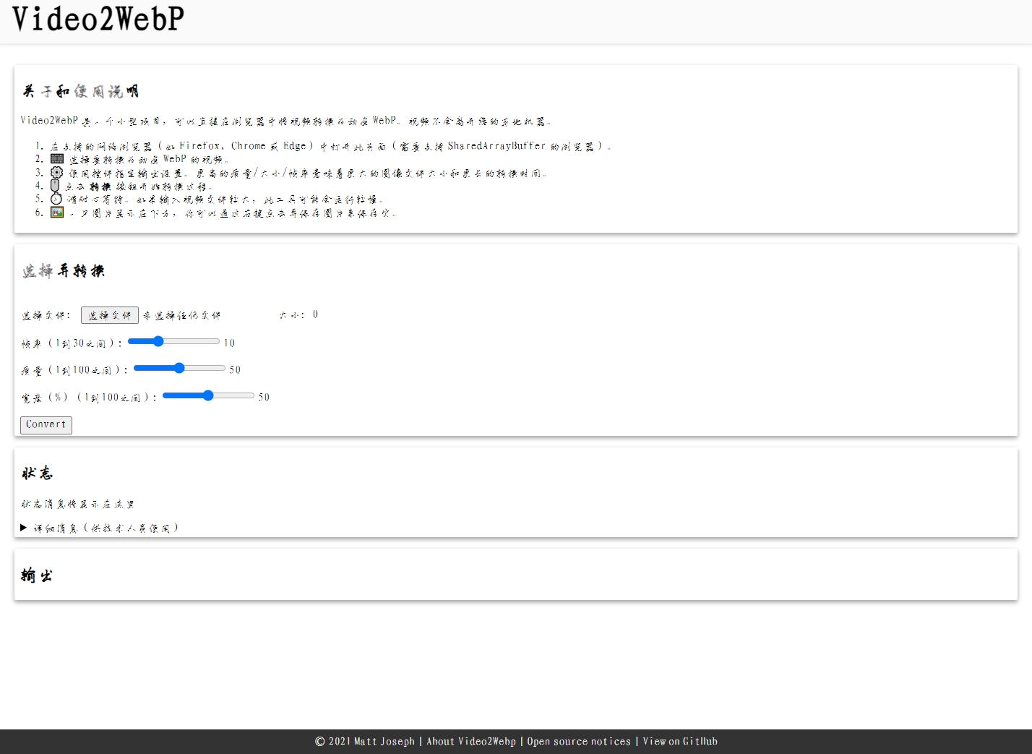1032x754 pixels.
Task: Click the frame rate slider set to 10
Action: click(173, 341)
